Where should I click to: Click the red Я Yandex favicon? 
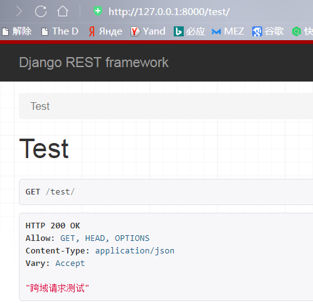tap(92, 31)
